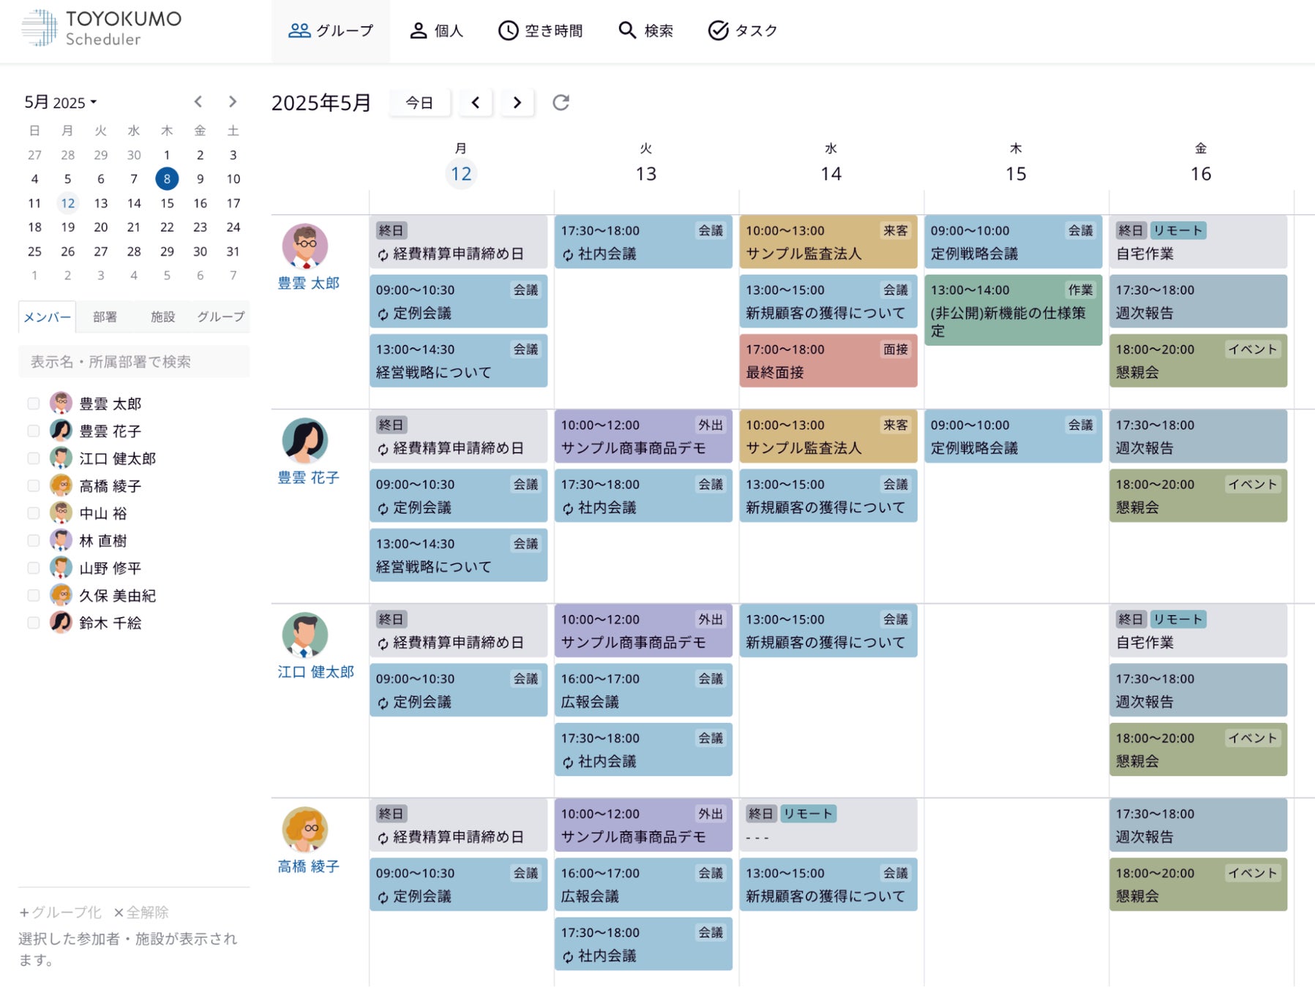Viewport: 1315px width, 987px height.
Task: Open 豊雲 太郎's サンプル監査法人 visitor event
Action: tap(828, 242)
